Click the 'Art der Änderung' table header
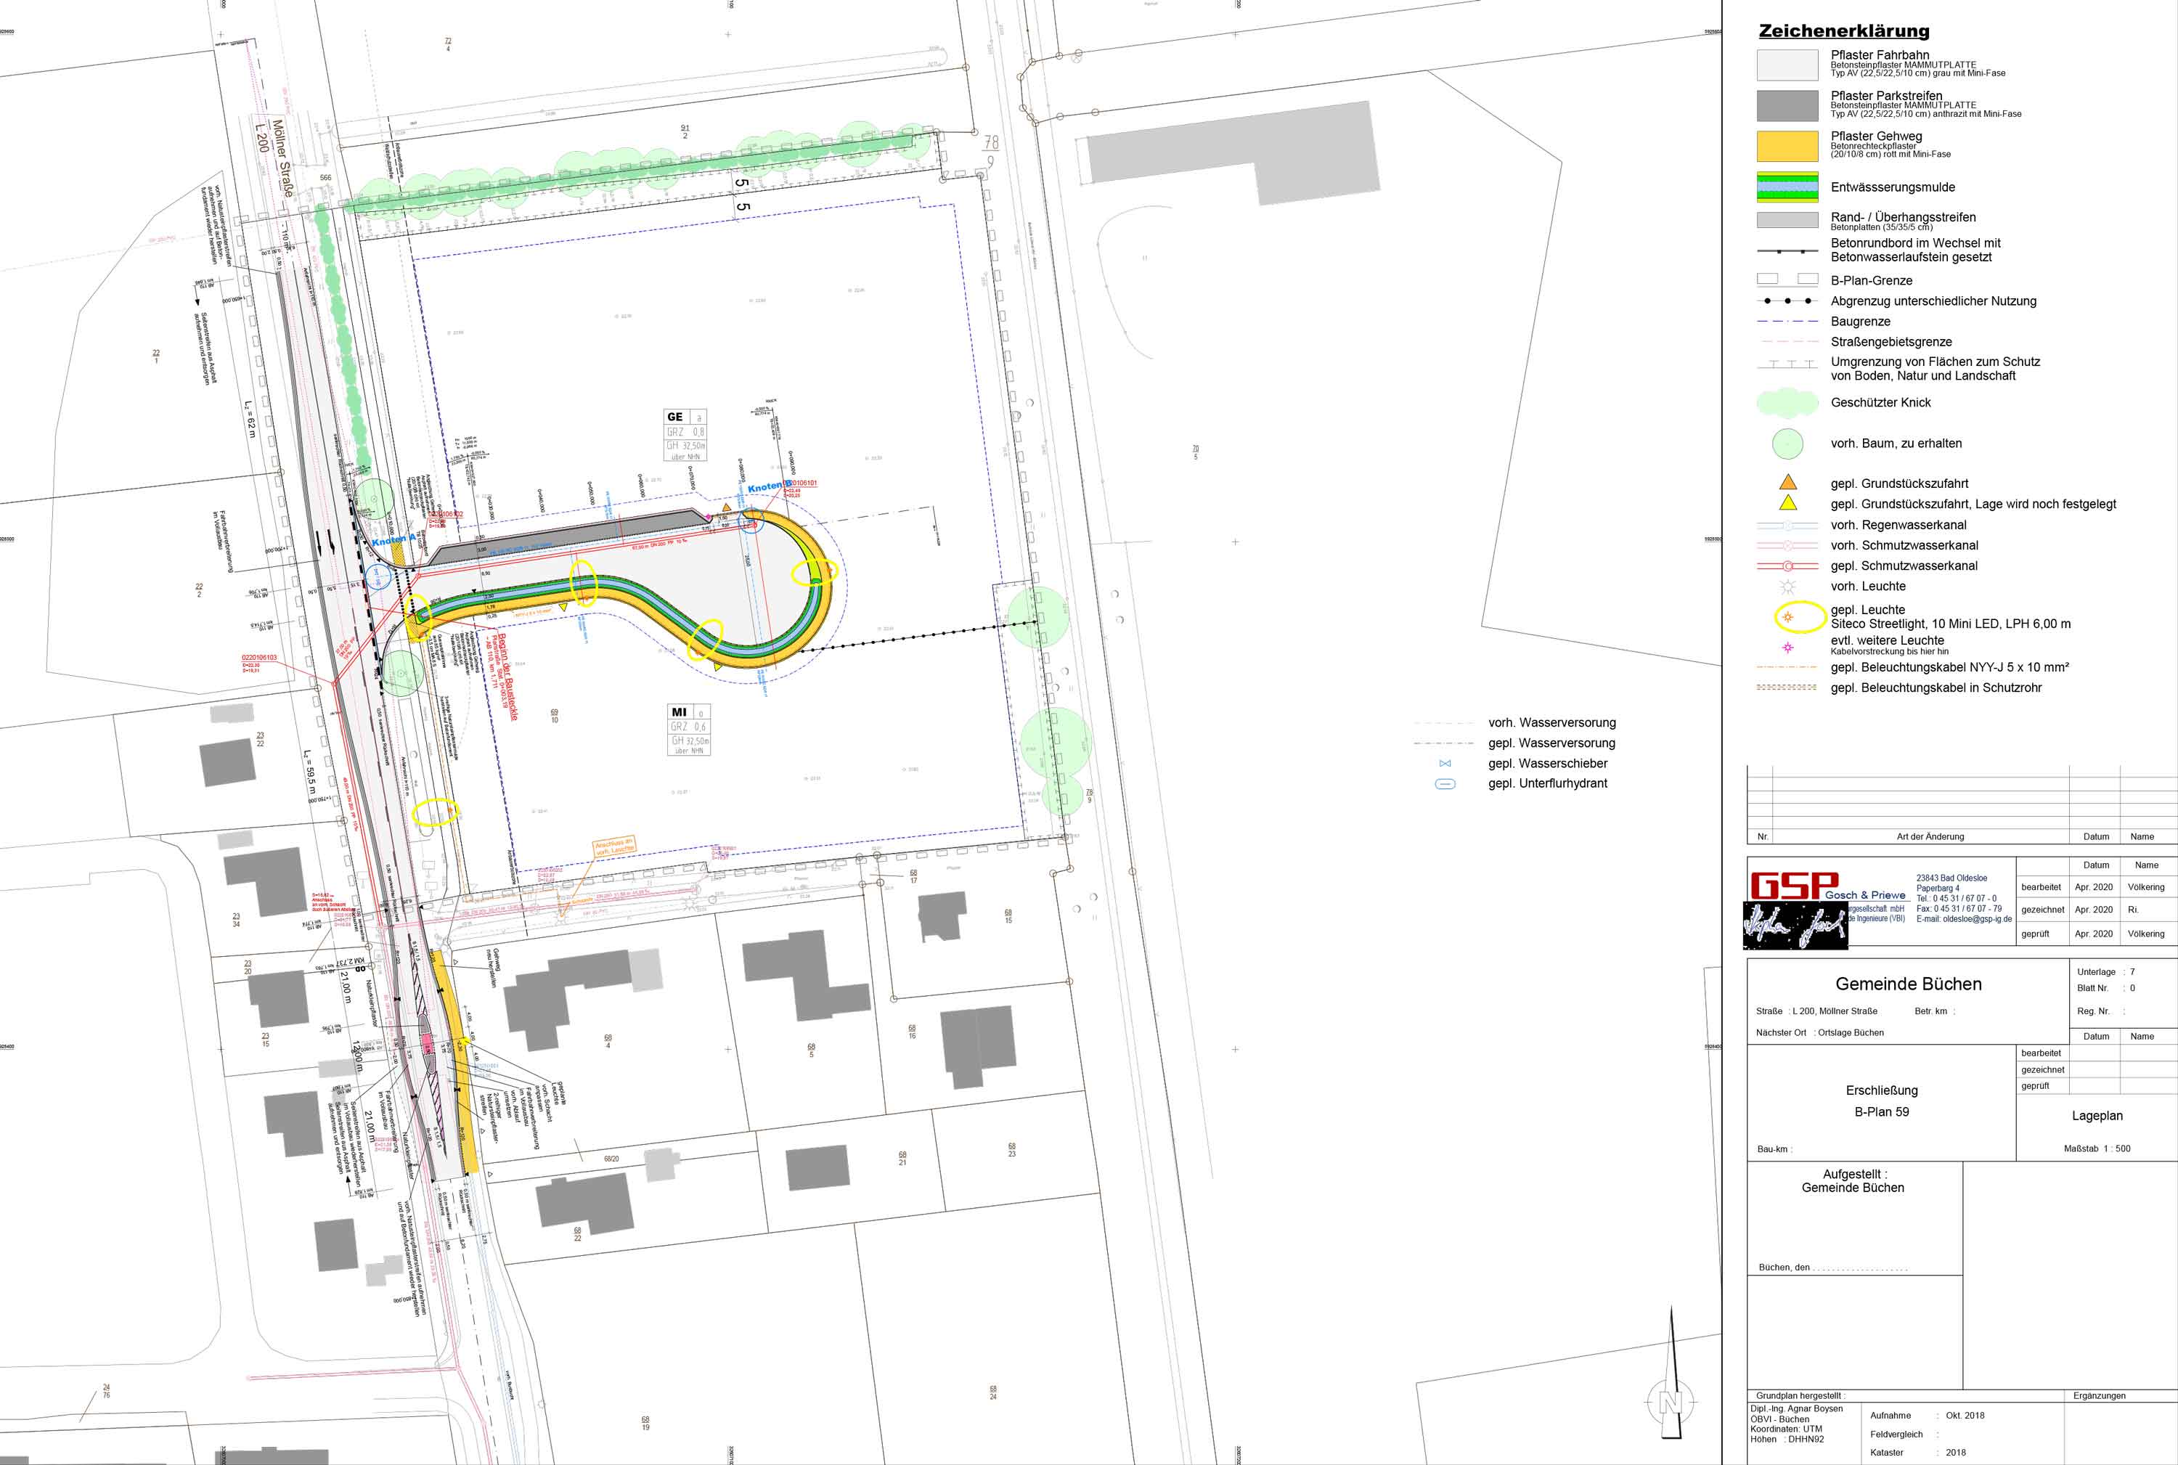The image size is (2178, 1465). click(1930, 836)
